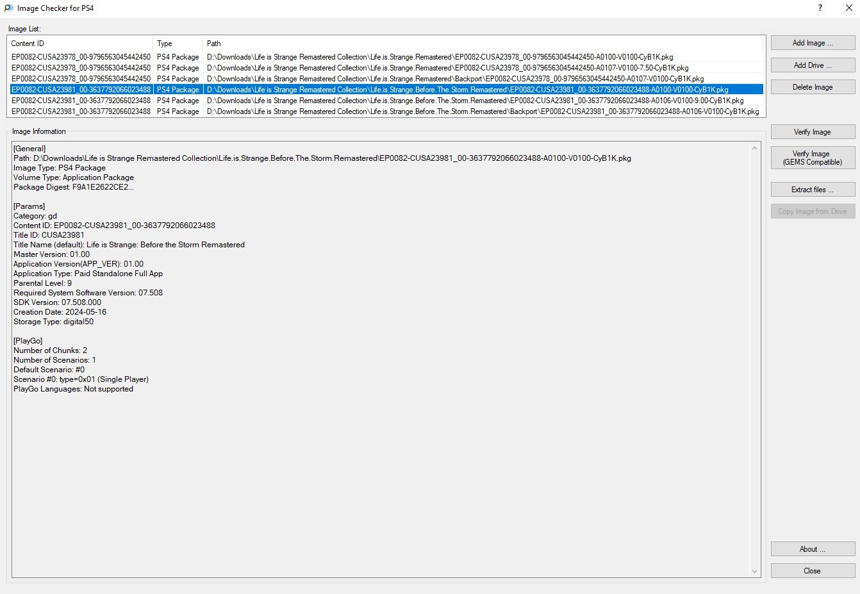
Task: Click the [PlayGo] section heading
Action: click(28, 341)
